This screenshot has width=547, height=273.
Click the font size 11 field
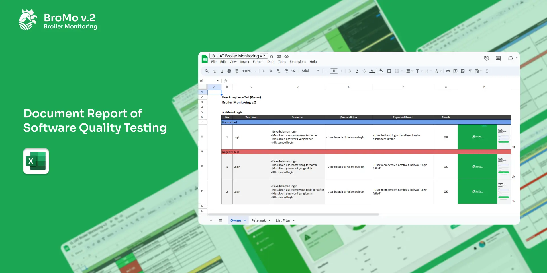tap(334, 71)
